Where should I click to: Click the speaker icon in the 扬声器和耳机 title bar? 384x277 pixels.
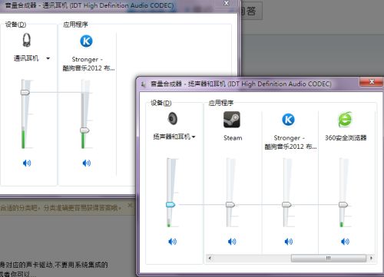(144, 84)
